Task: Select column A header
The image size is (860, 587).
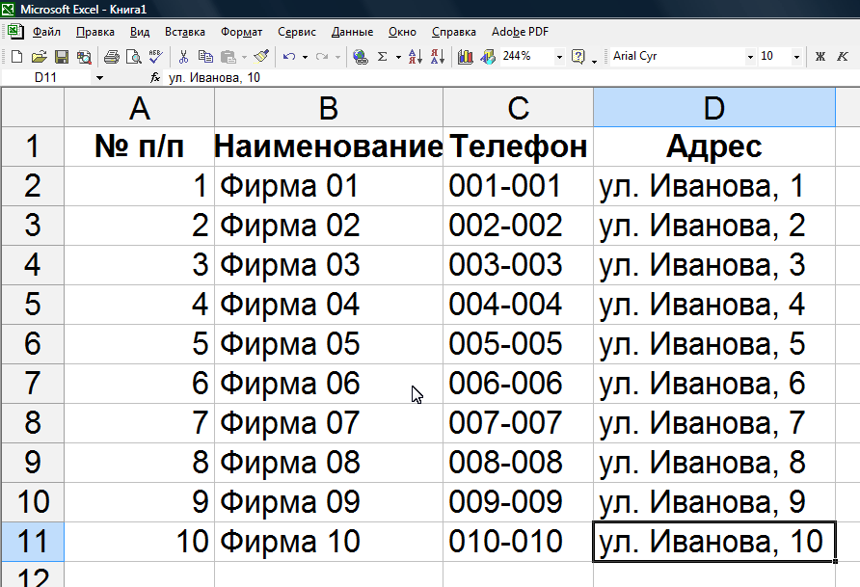Action: [x=139, y=107]
